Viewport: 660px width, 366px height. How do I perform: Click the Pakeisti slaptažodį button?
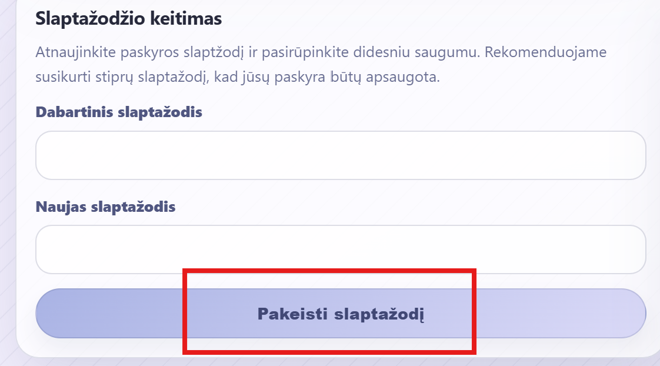point(341,314)
